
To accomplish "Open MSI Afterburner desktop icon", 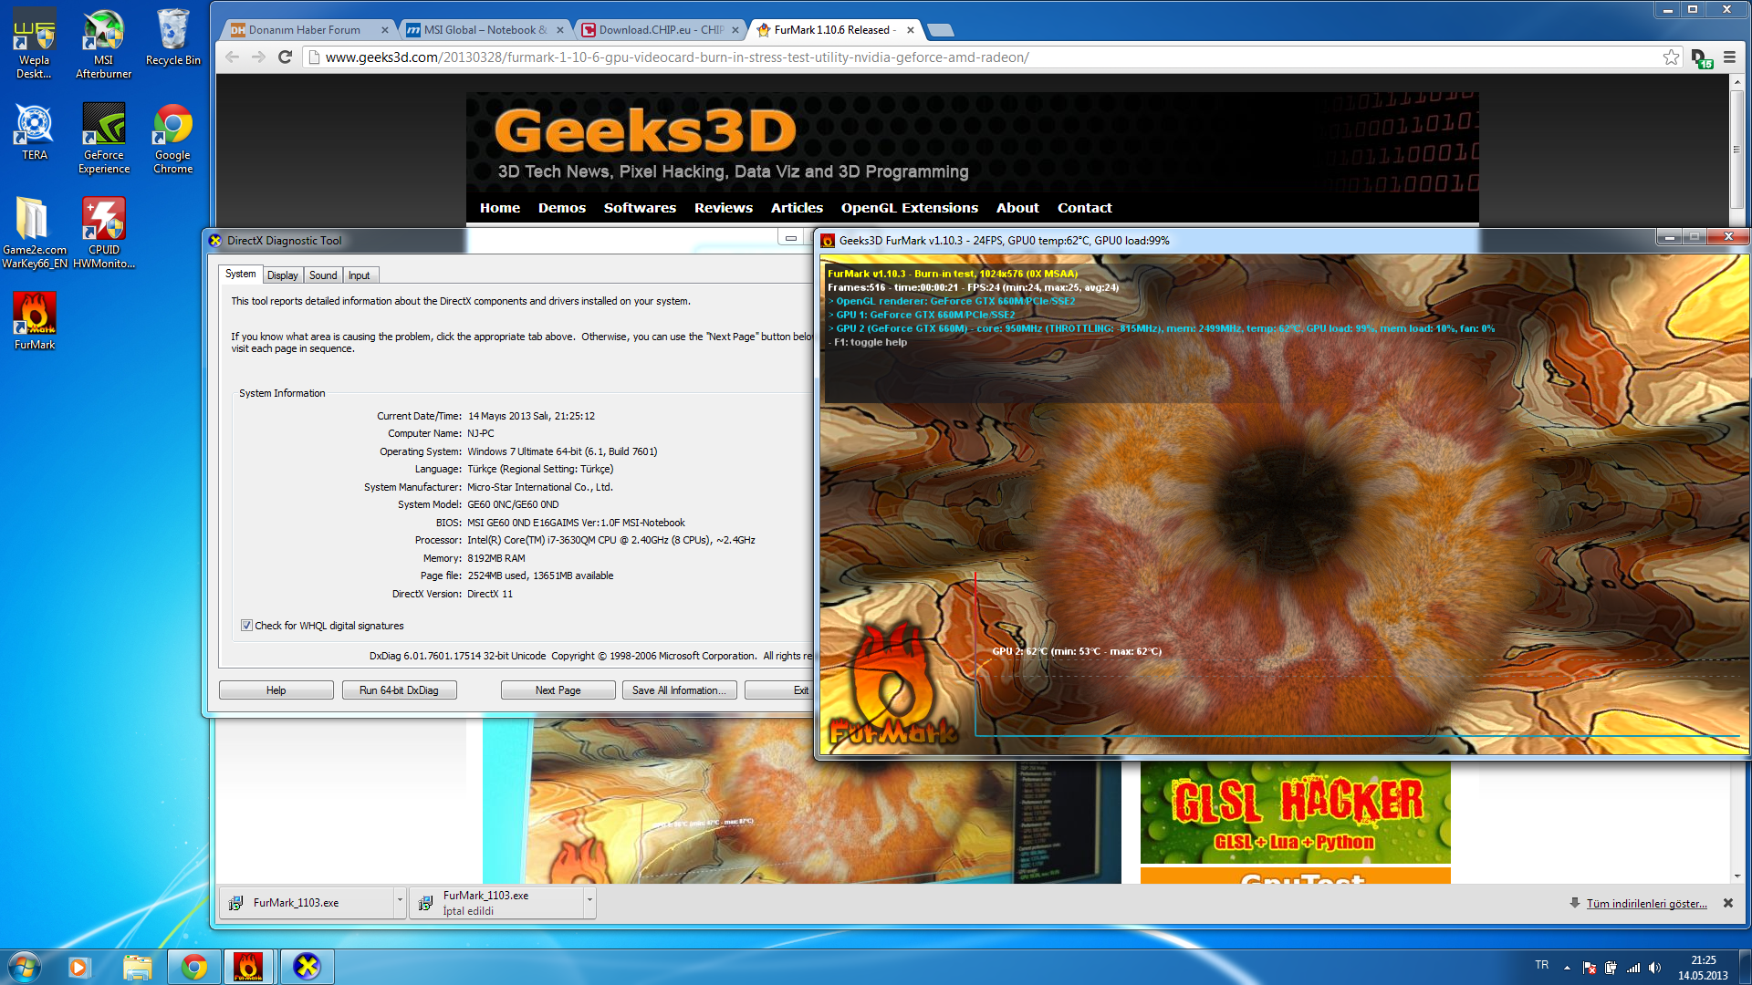I will coord(103,43).
